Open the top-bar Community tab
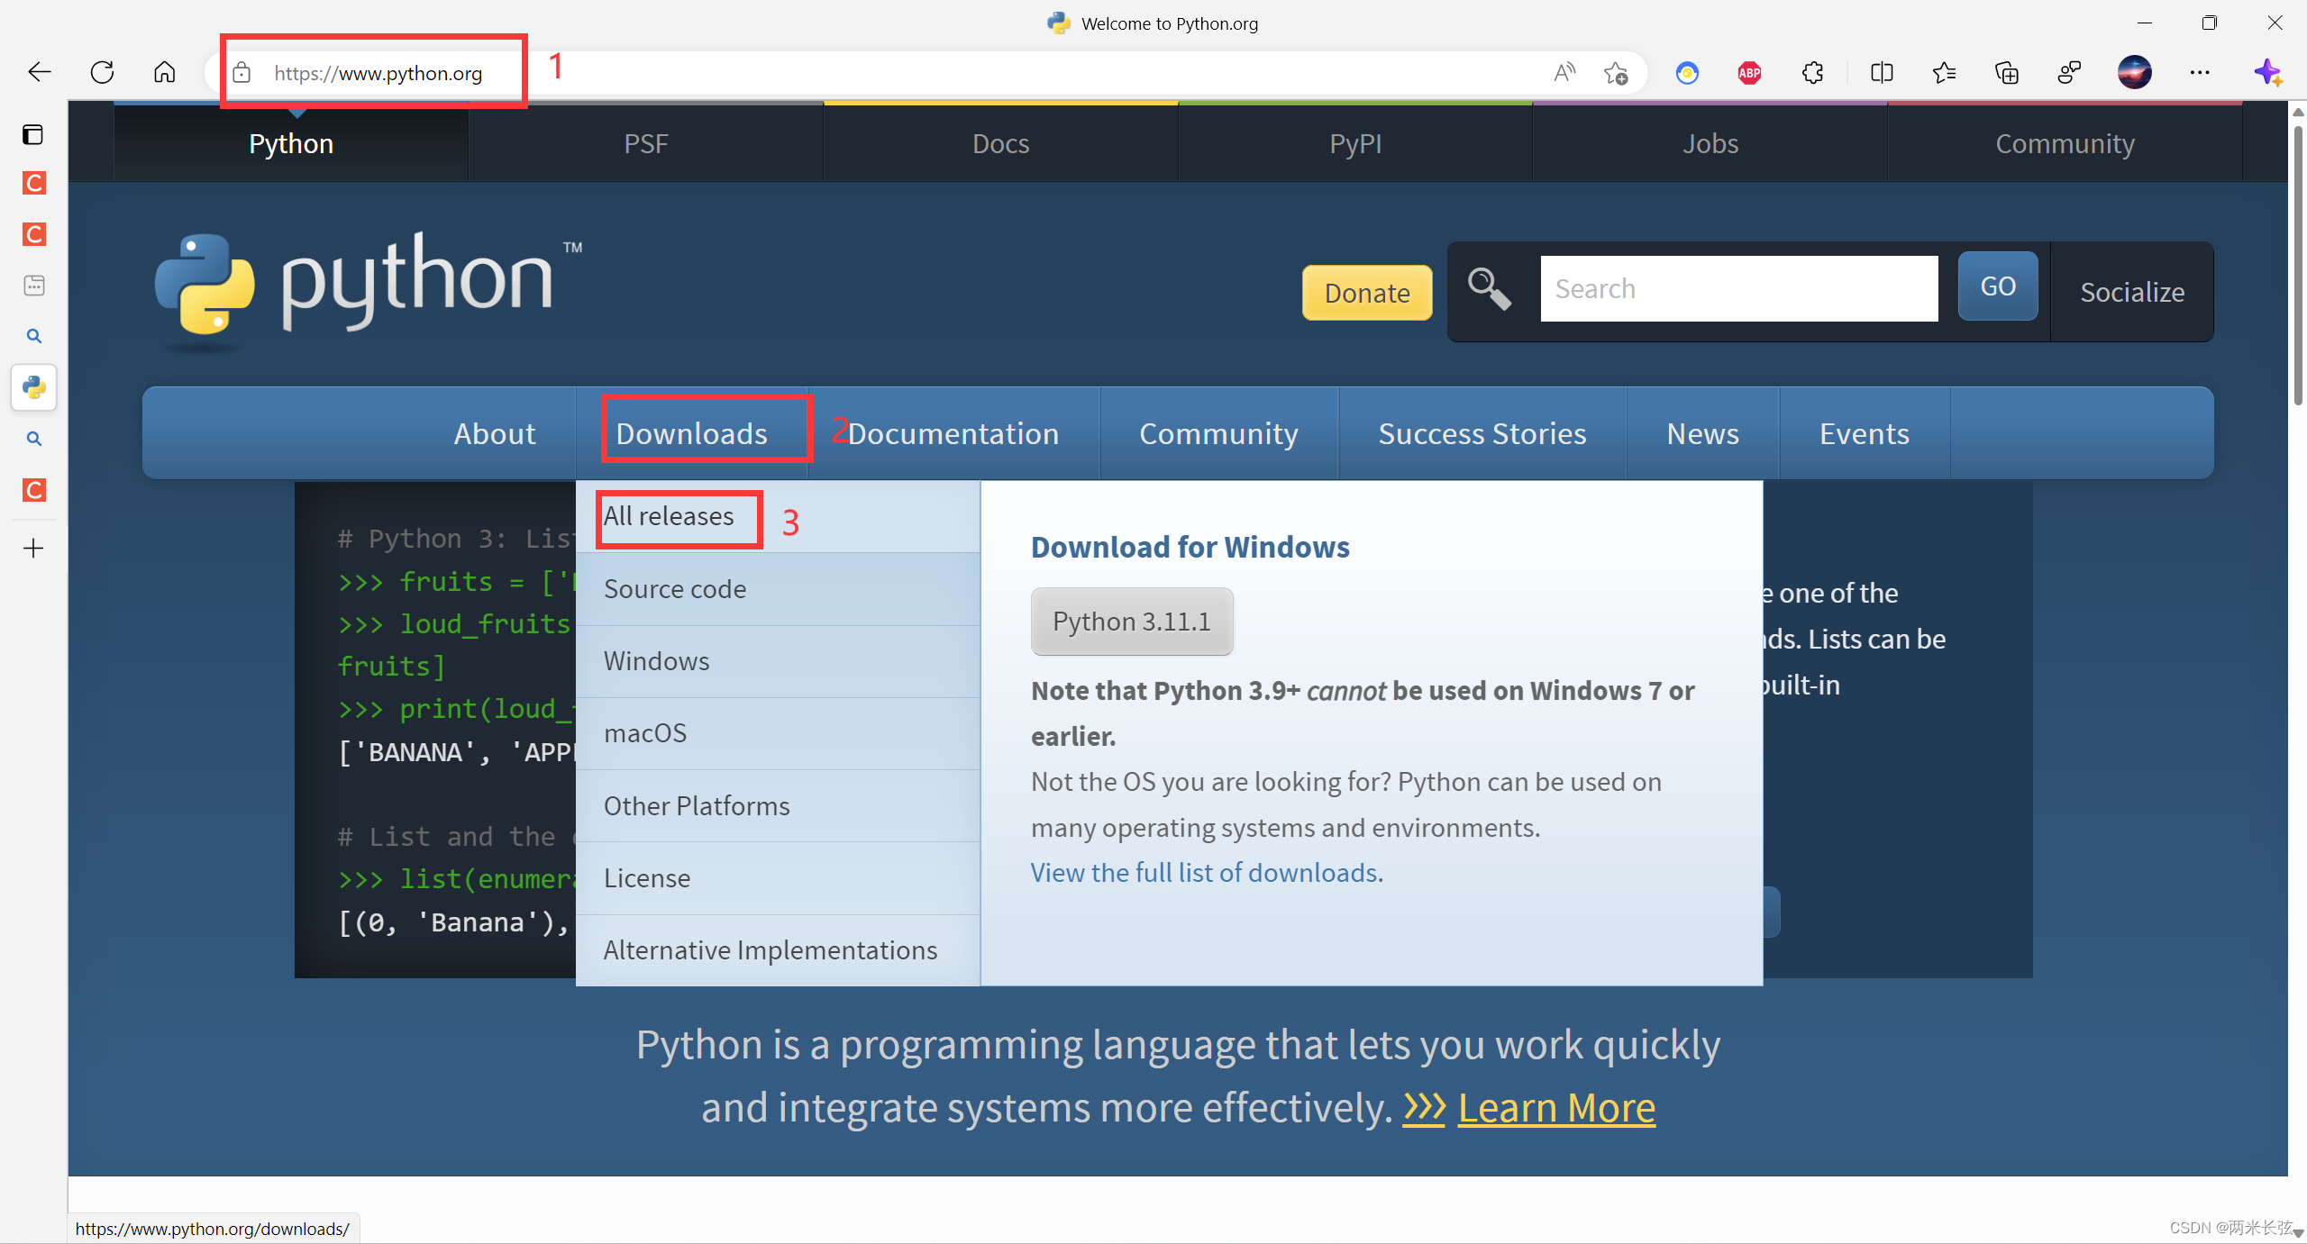2307x1244 pixels. (2065, 143)
